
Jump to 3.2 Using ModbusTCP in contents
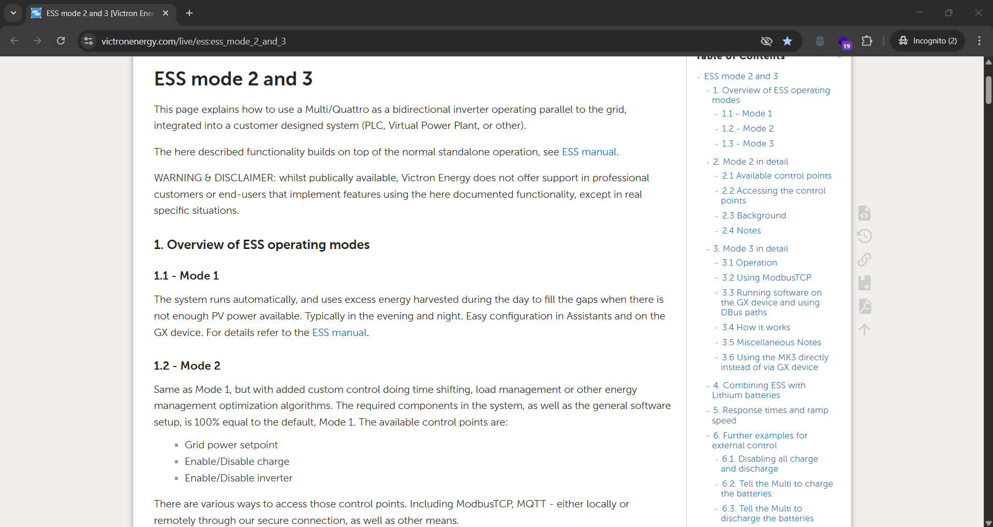point(766,277)
